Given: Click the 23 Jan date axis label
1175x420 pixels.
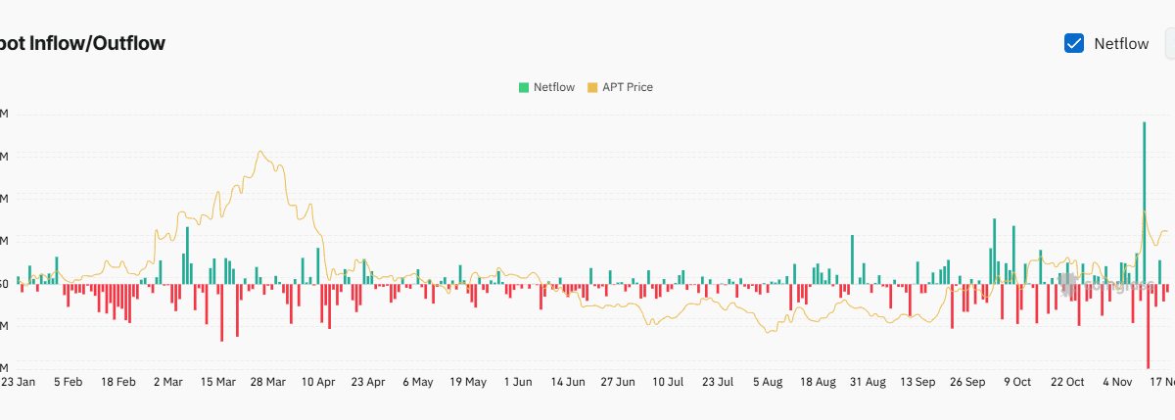Looking at the screenshot, I should (18, 382).
